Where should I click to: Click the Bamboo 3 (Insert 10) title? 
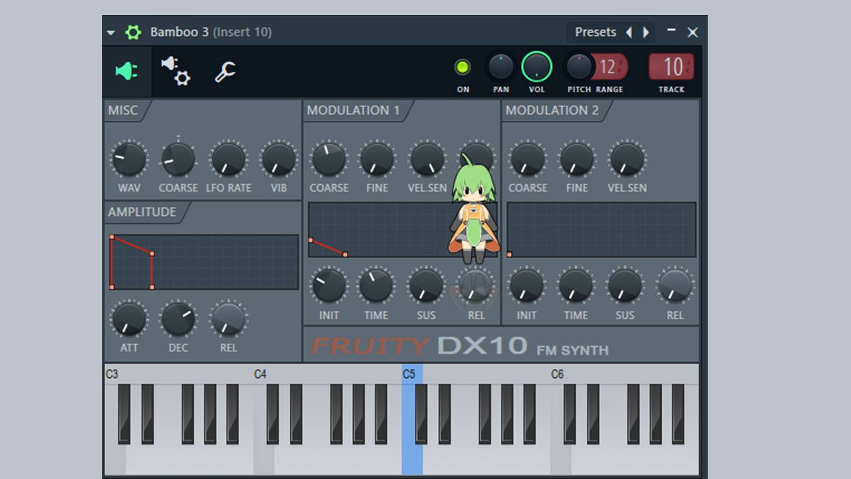coord(211,32)
